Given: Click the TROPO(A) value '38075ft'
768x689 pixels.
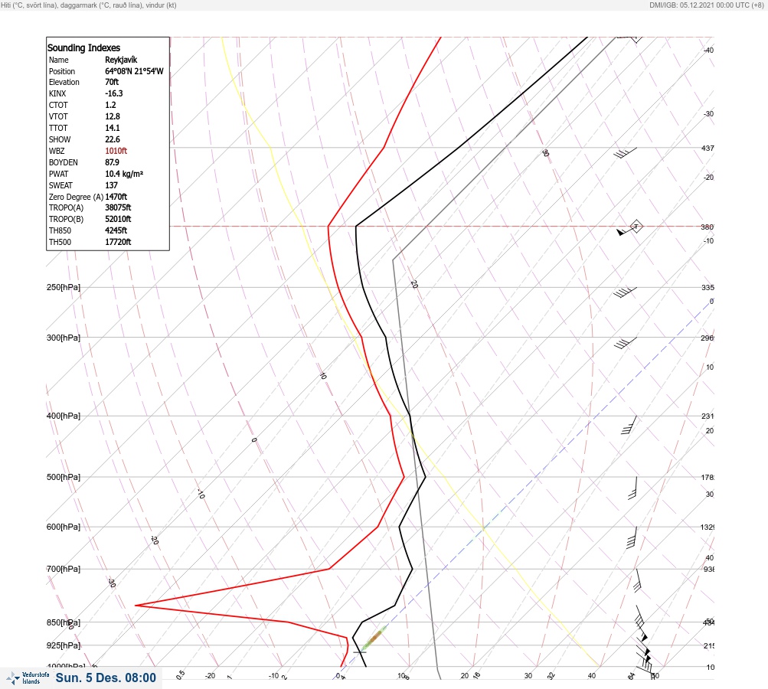Looking at the screenshot, I should [118, 207].
